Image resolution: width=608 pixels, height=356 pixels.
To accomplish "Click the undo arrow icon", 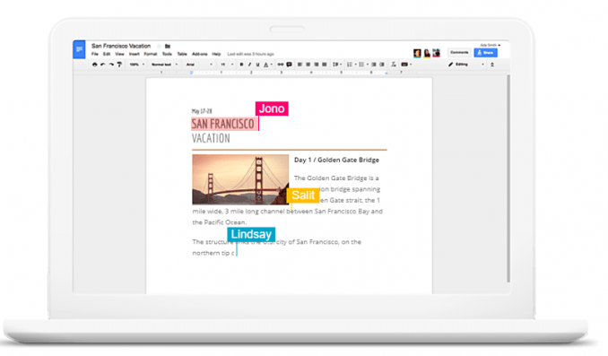I will (x=103, y=65).
